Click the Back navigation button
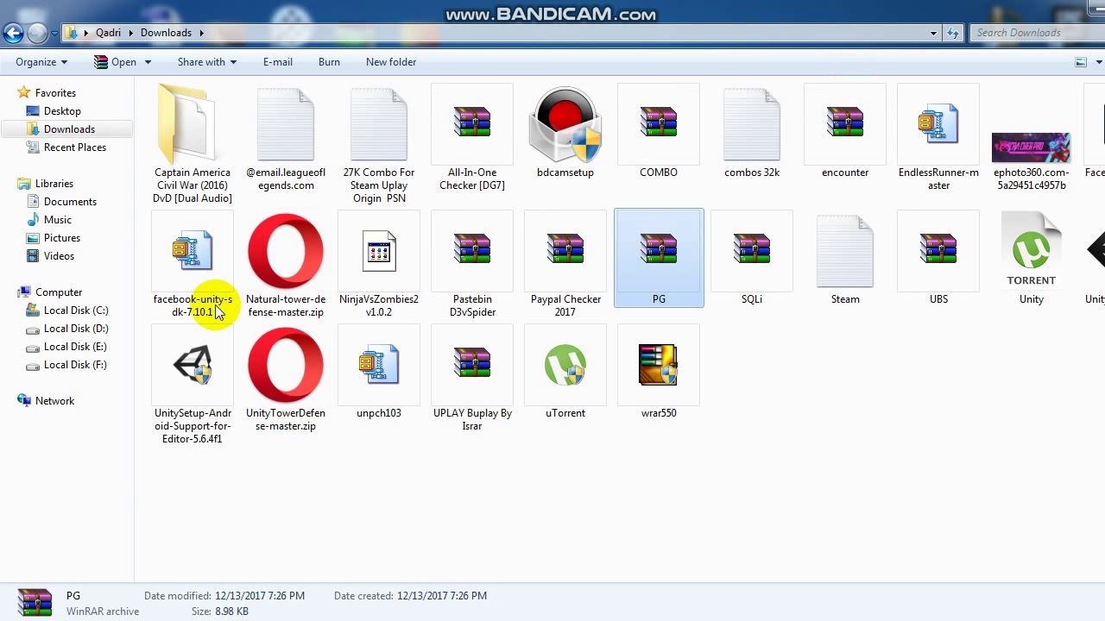1105x621 pixels. pos(12,33)
